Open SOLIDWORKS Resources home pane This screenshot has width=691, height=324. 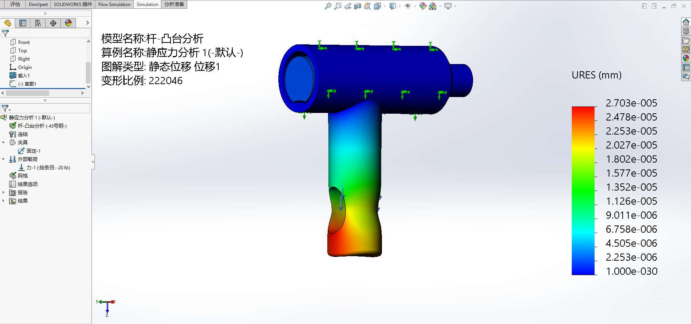(686, 22)
